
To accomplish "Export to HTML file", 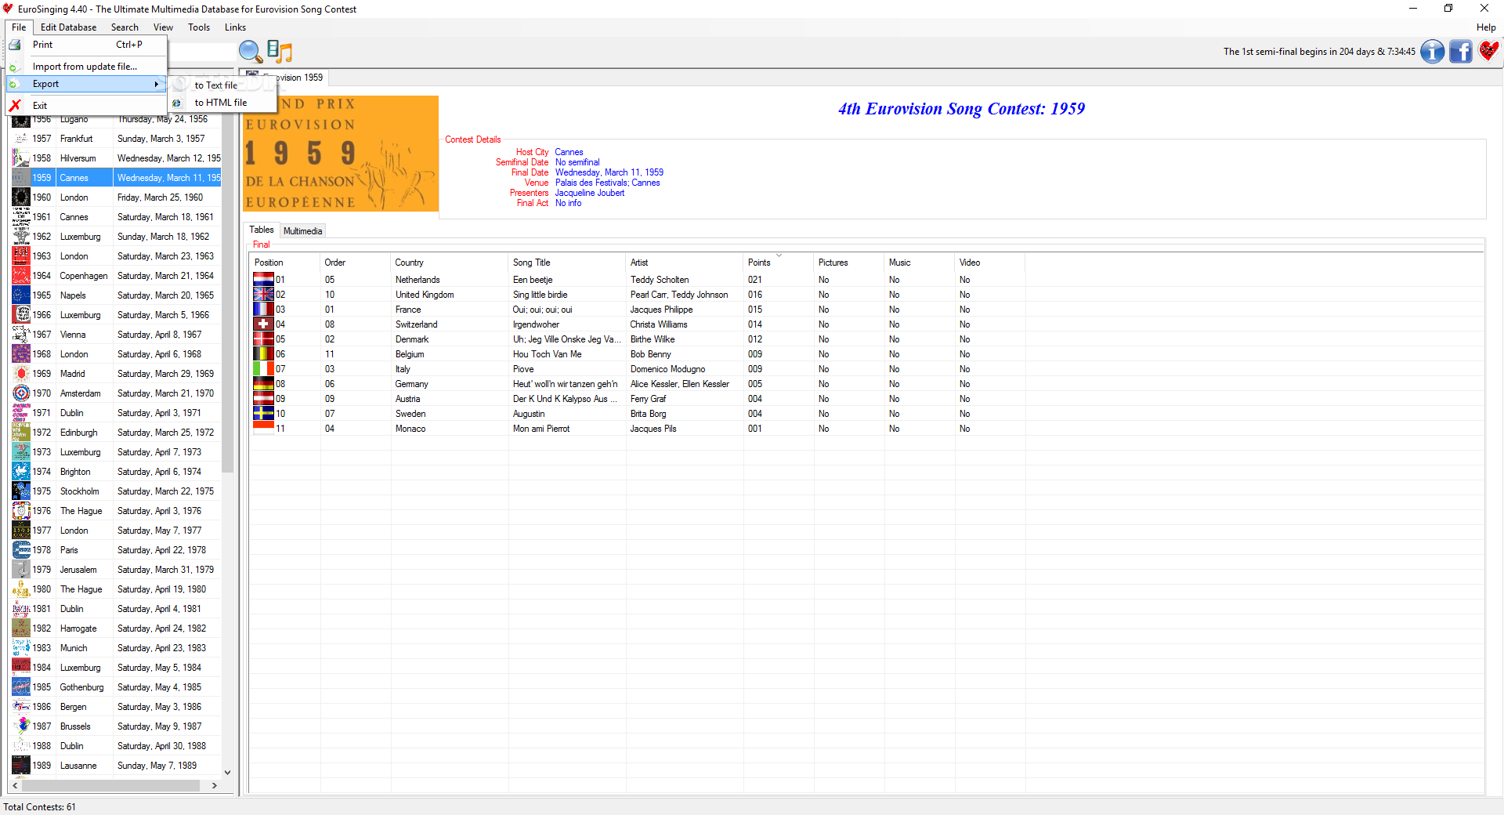I will point(223,103).
